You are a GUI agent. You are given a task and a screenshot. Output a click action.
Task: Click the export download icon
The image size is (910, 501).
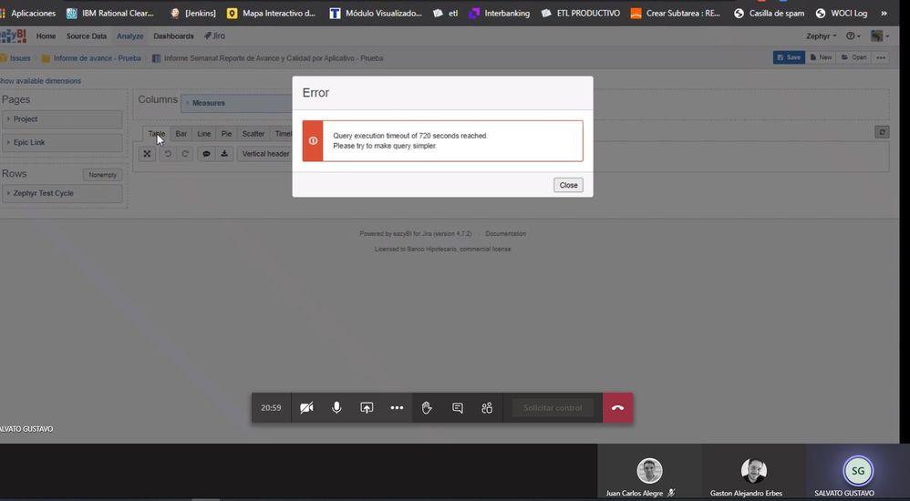pos(224,154)
